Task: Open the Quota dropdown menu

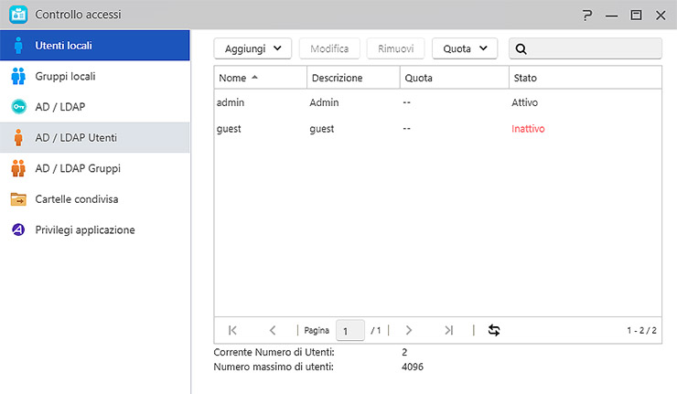Action: click(x=464, y=48)
